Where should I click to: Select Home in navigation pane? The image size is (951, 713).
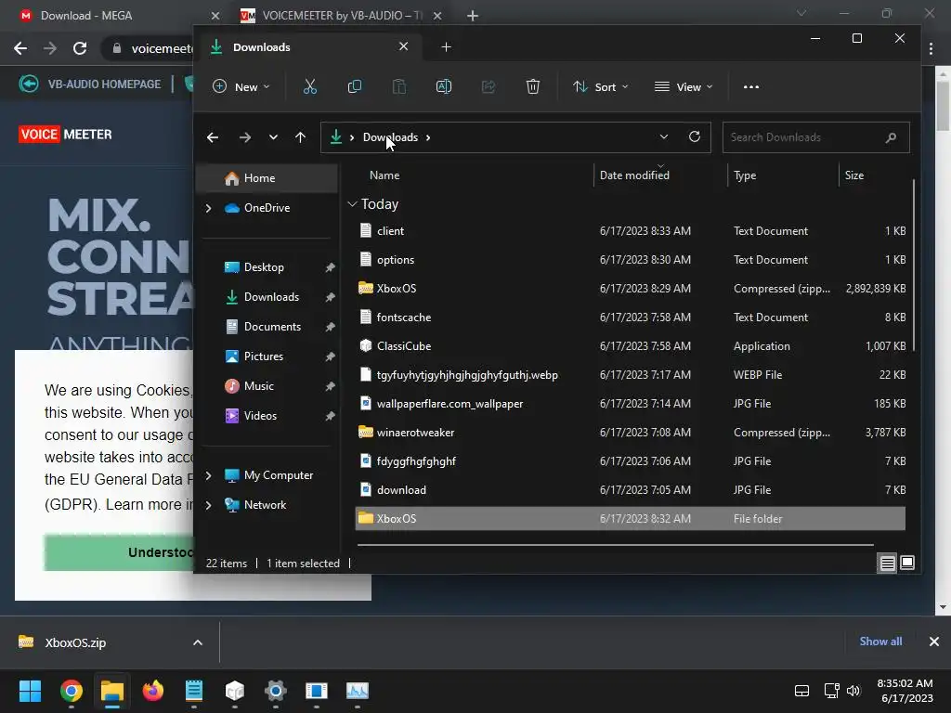click(267, 178)
